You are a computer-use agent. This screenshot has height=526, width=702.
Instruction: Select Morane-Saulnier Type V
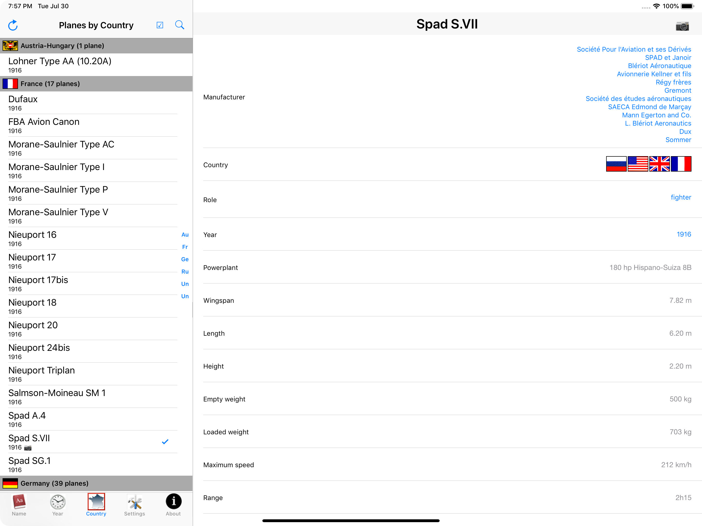point(96,216)
